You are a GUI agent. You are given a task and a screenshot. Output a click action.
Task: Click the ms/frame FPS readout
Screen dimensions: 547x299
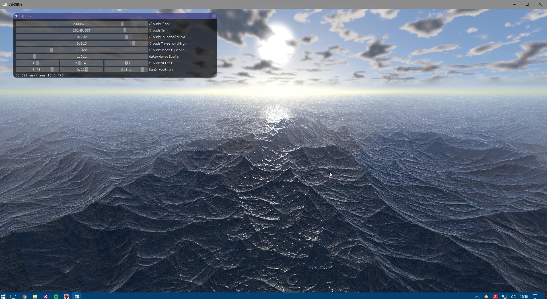[x=40, y=75]
